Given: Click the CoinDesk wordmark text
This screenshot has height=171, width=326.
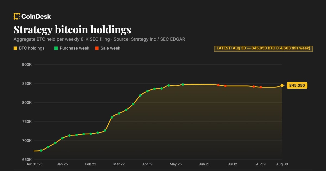Looking at the screenshot, I should 36,17.
